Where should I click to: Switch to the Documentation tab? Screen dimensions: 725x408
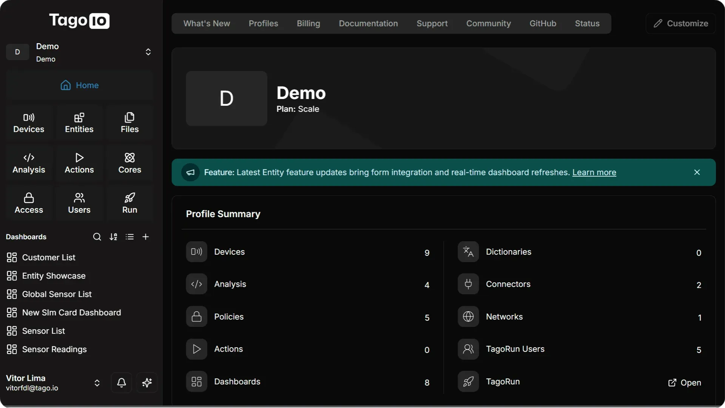(x=368, y=23)
